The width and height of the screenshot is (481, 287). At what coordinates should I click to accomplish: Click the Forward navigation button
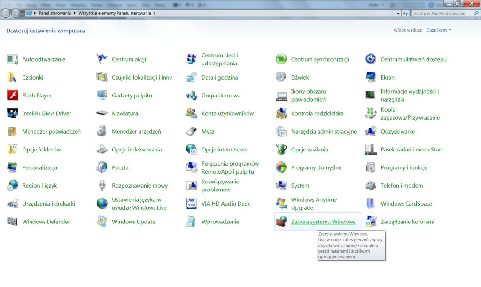[16, 13]
